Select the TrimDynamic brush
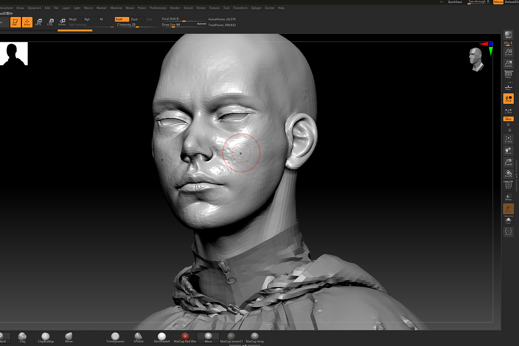The image size is (519, 346). pos(116,338)
